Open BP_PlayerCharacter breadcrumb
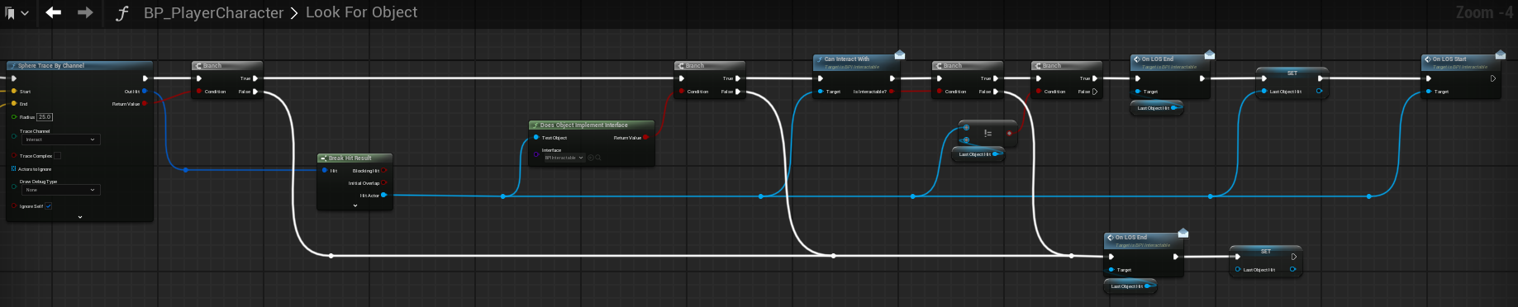 (213, 13)
